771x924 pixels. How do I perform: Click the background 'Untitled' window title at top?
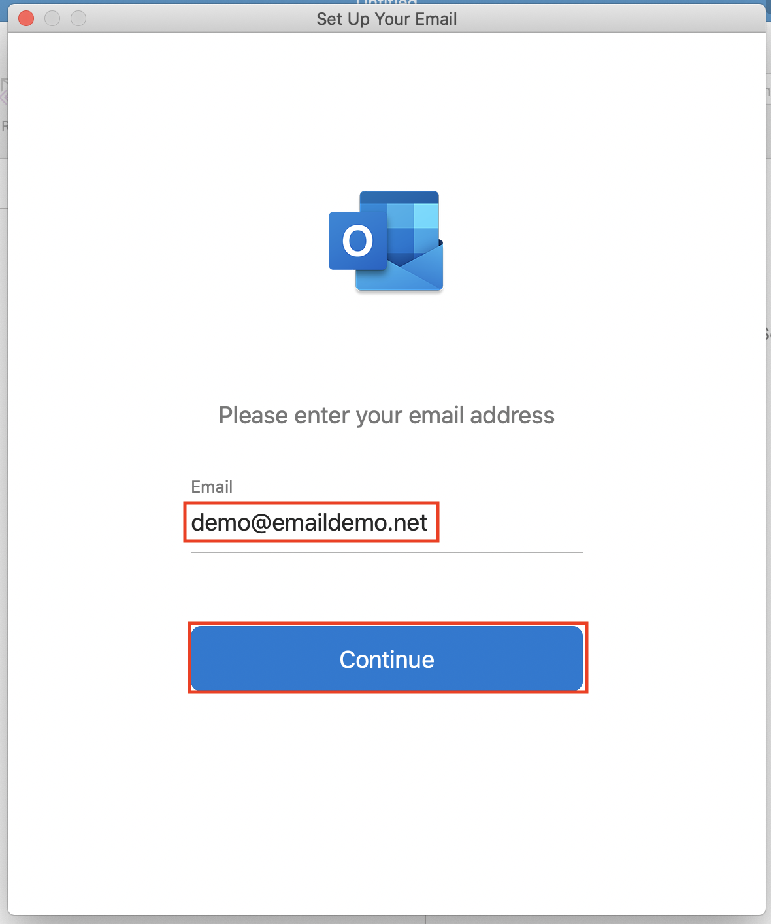point(387,3)
